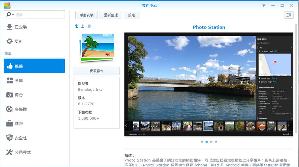Open the 已安裝 (Installed) section

[x=34, y=27]
